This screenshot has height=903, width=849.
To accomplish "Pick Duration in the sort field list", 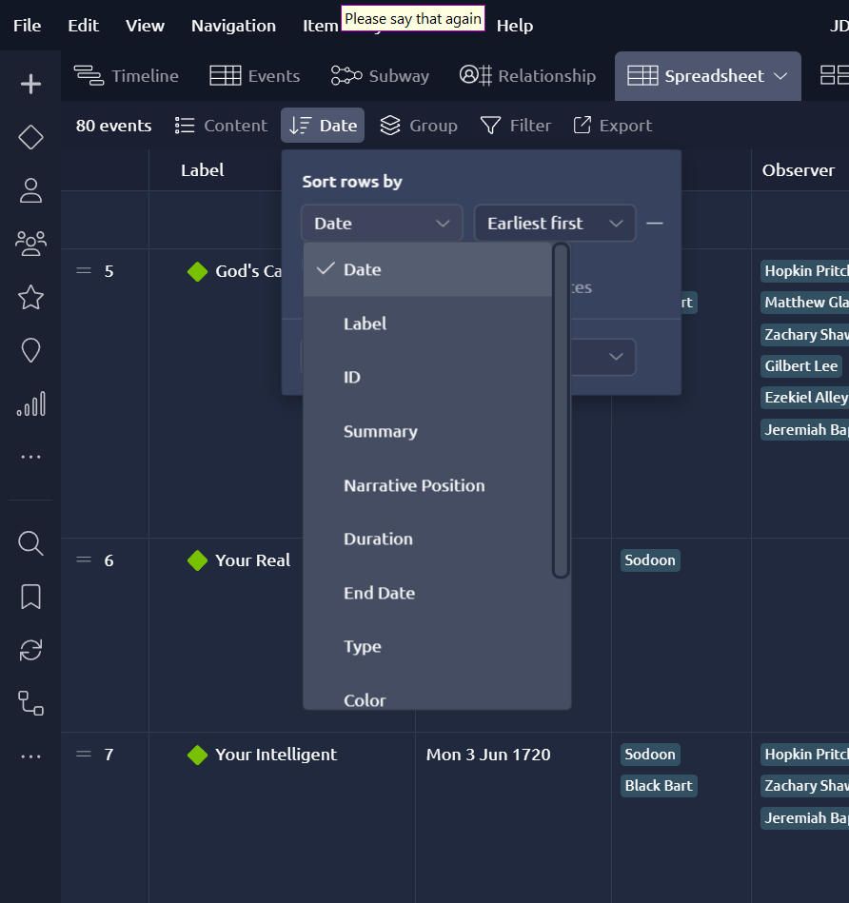I will (378, 539).
